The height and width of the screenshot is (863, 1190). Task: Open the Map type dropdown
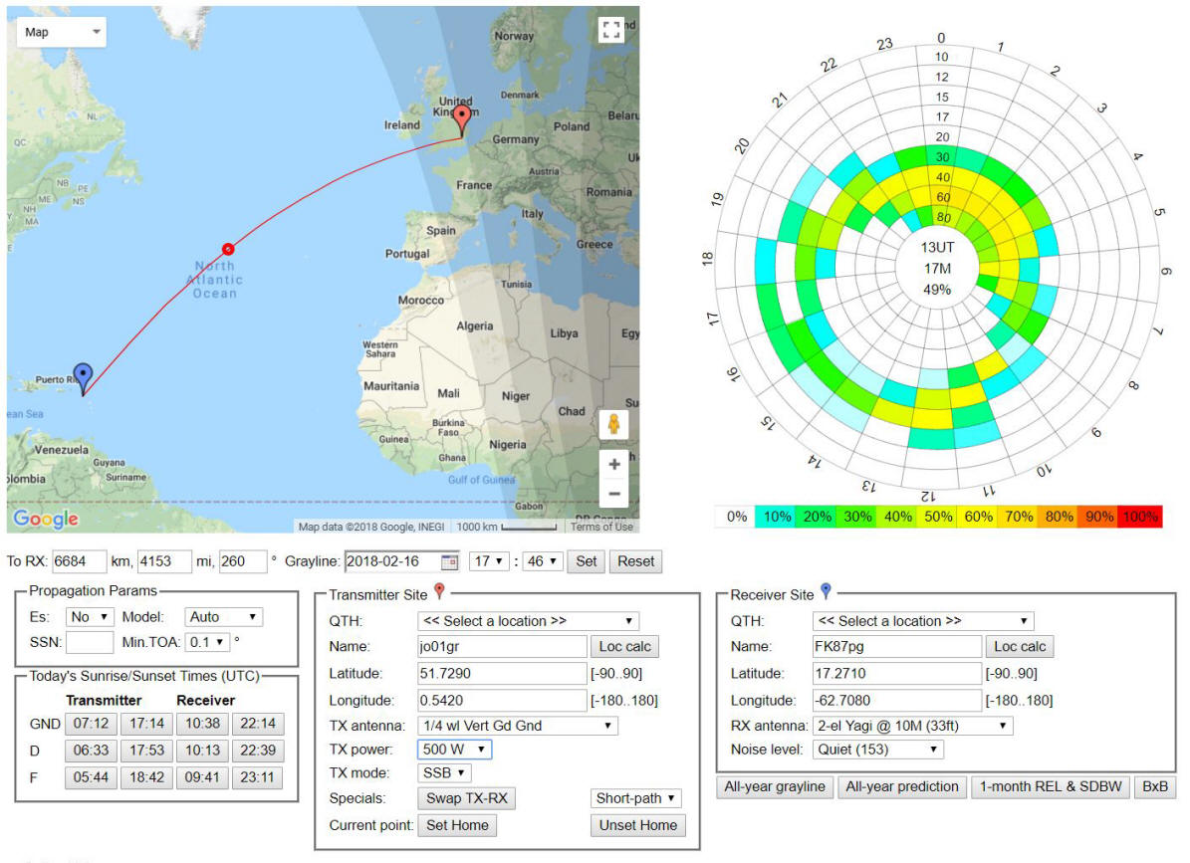point(62,32)
